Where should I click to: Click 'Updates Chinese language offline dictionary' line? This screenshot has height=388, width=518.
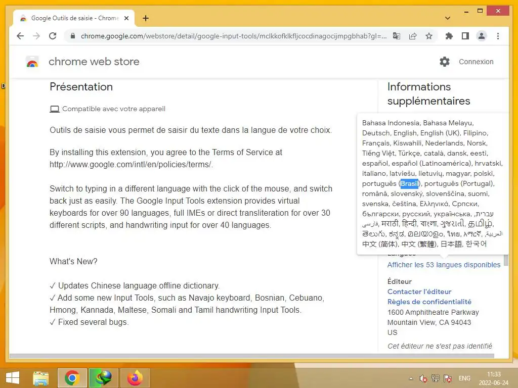[135, 286]
